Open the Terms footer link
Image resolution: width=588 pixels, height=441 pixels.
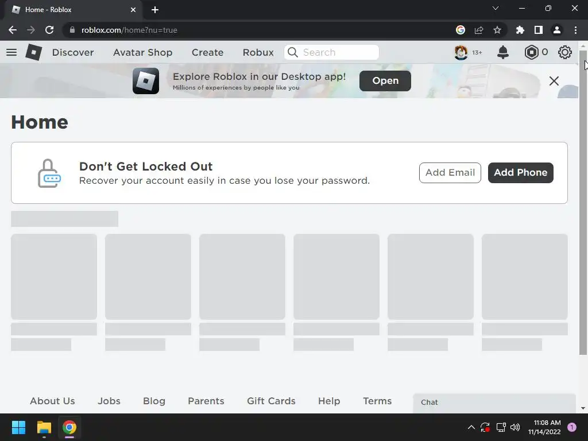(377, 401)
